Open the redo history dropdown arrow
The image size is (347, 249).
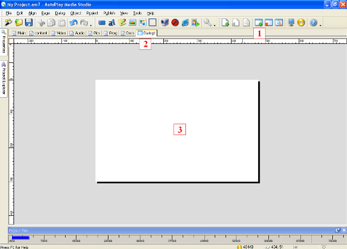(91, 24)
